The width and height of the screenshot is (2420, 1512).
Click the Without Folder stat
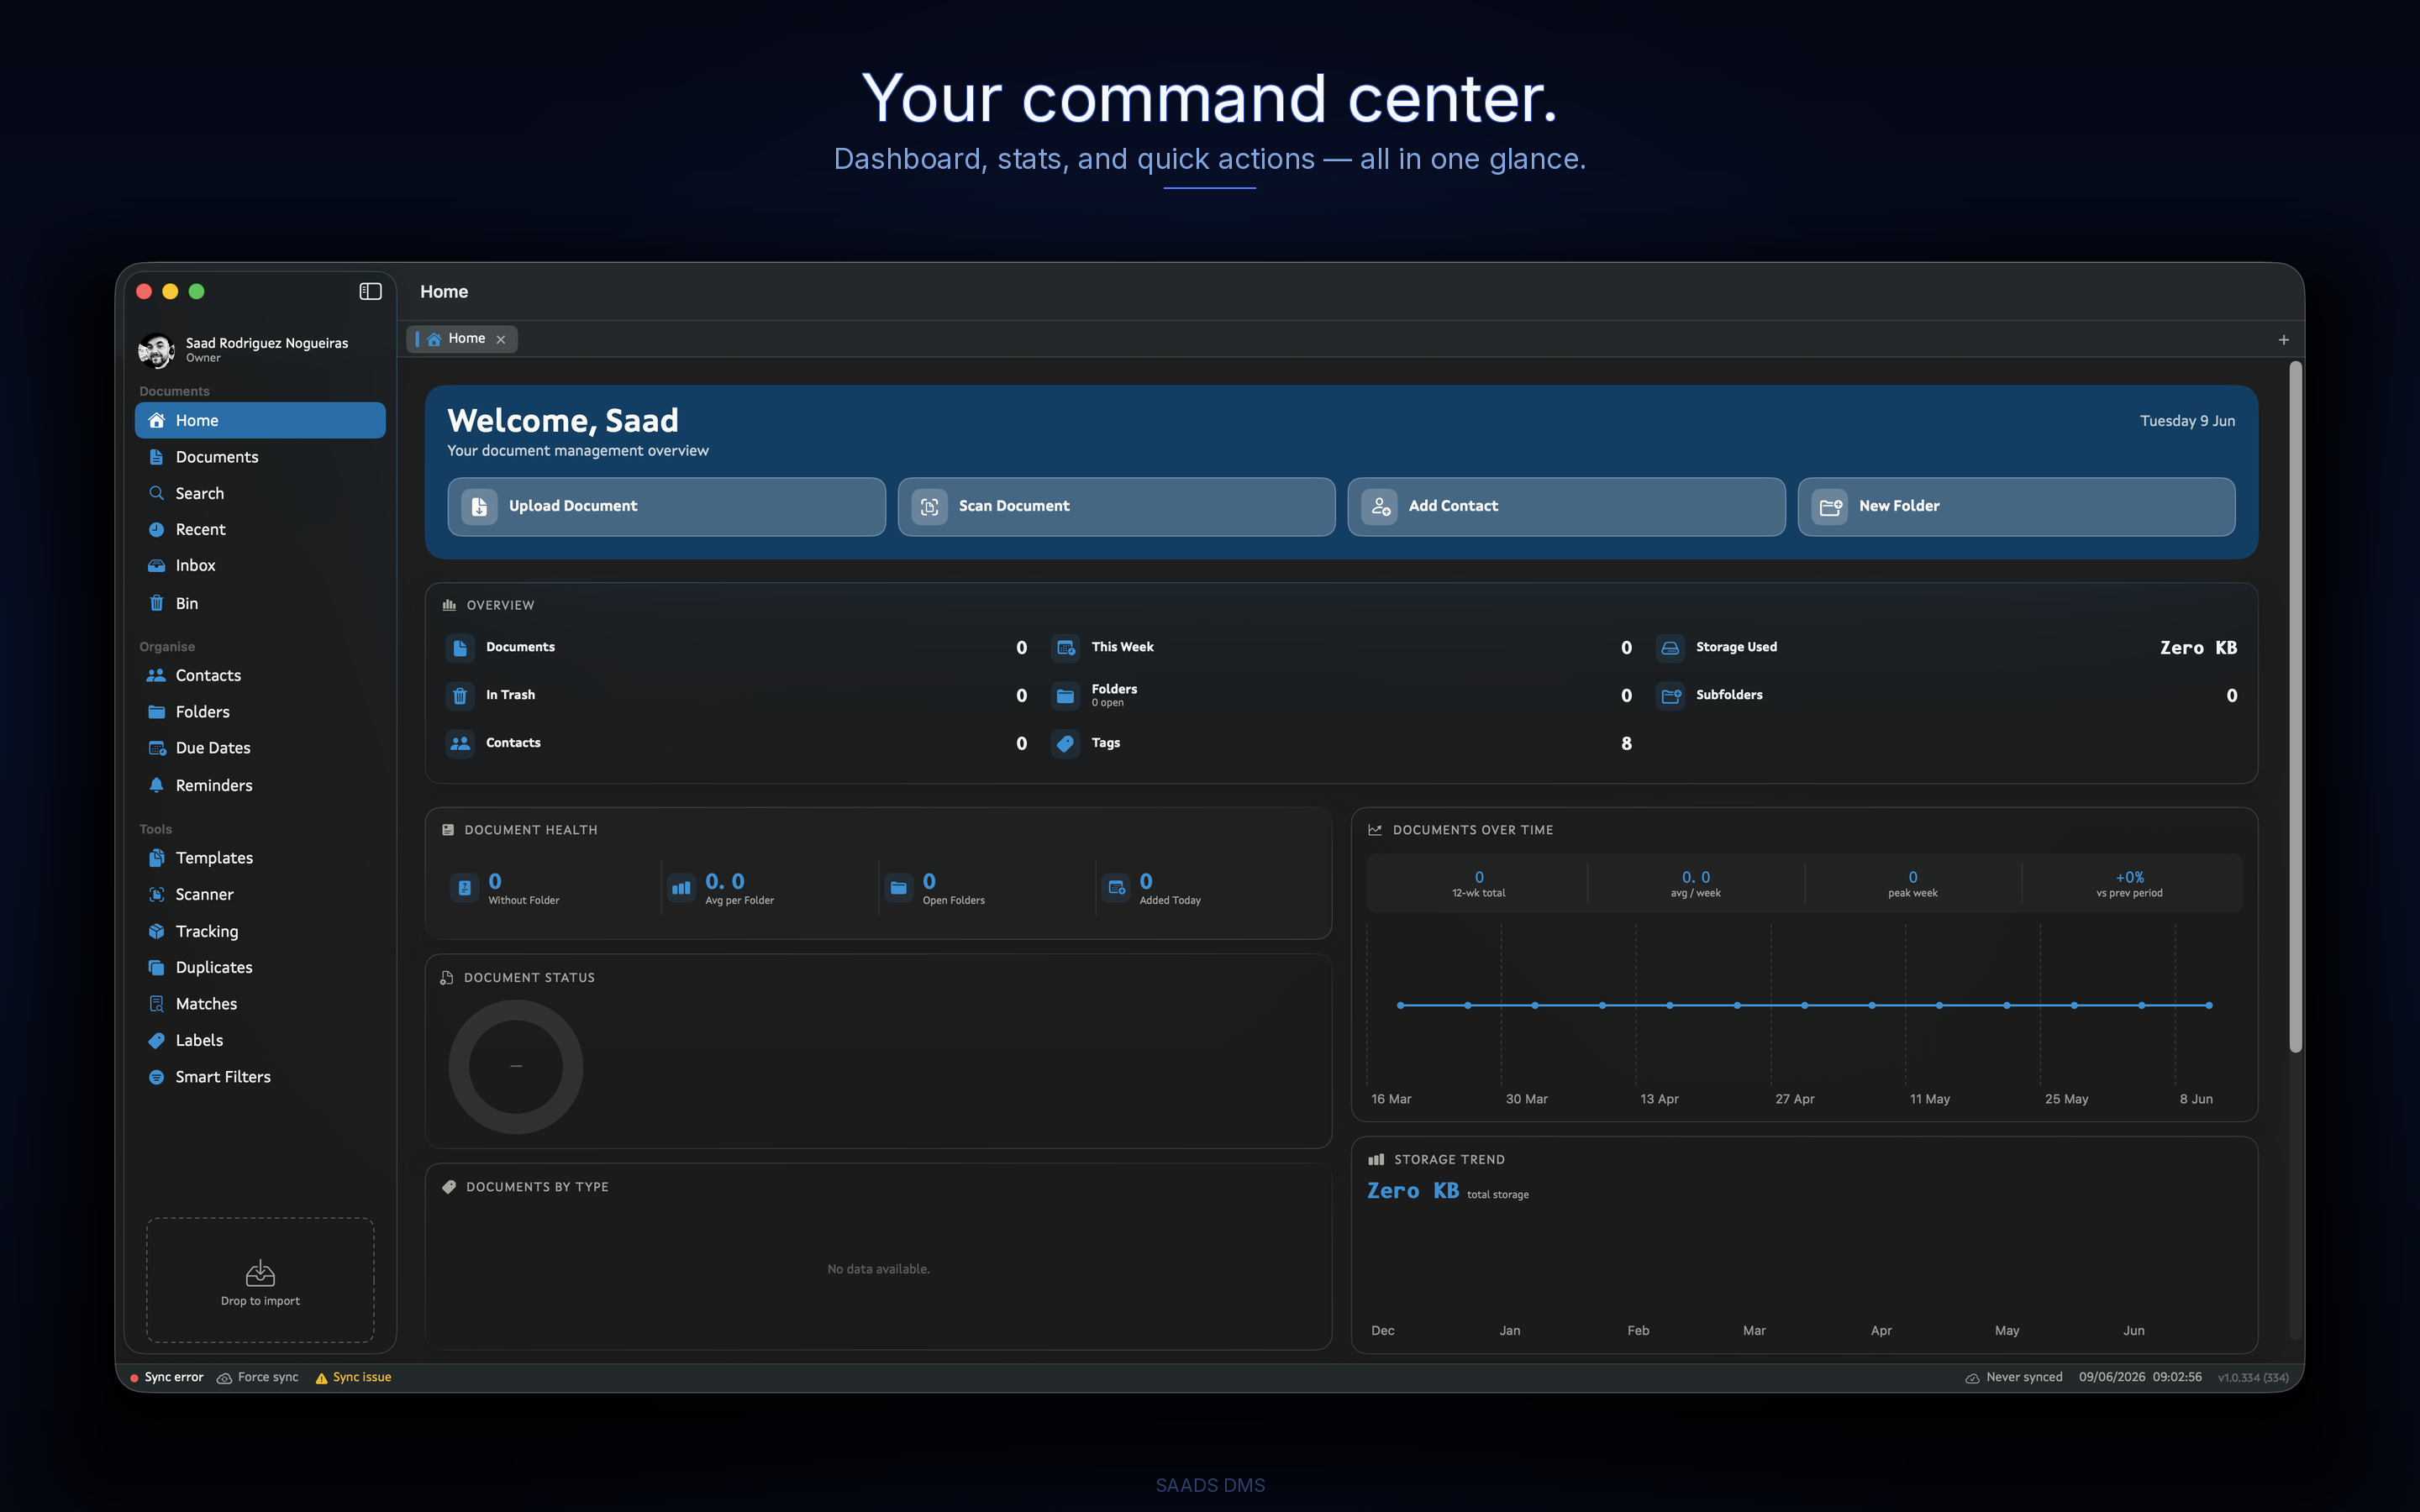[505, 888]
